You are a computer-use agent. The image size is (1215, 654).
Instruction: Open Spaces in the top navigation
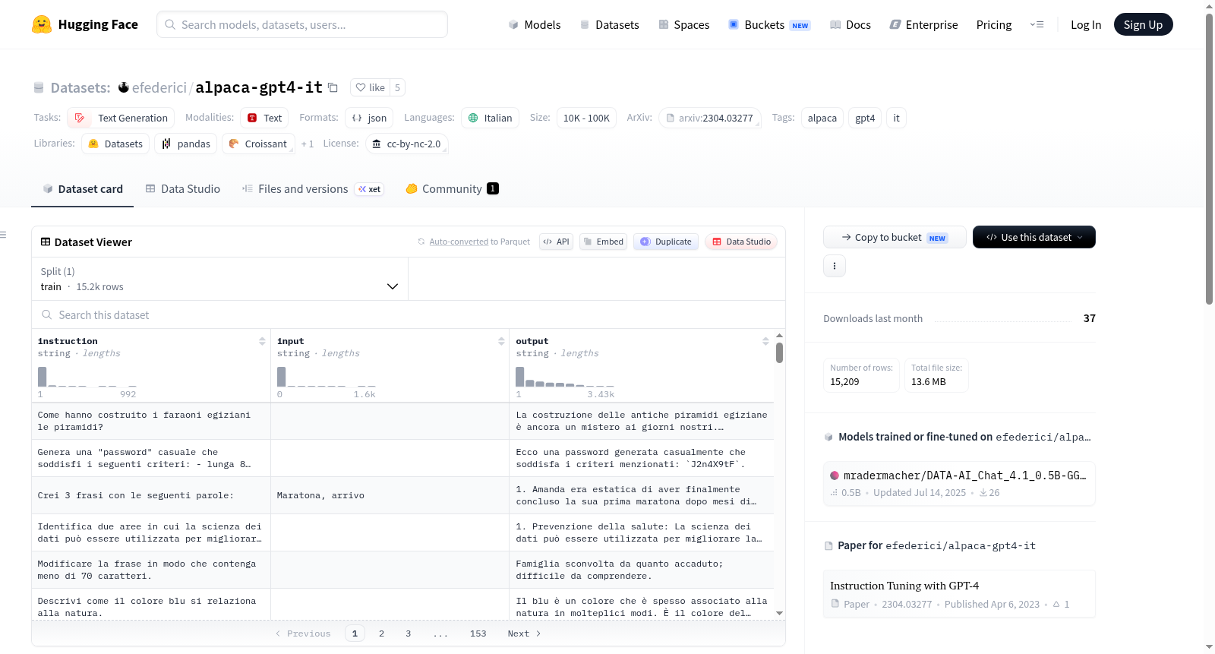click(683, 24)
